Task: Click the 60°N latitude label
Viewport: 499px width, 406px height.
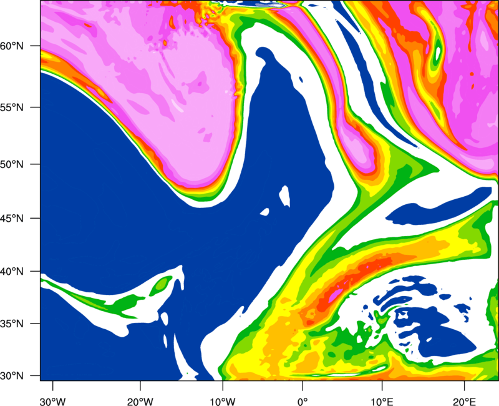Action: point(12,46)
